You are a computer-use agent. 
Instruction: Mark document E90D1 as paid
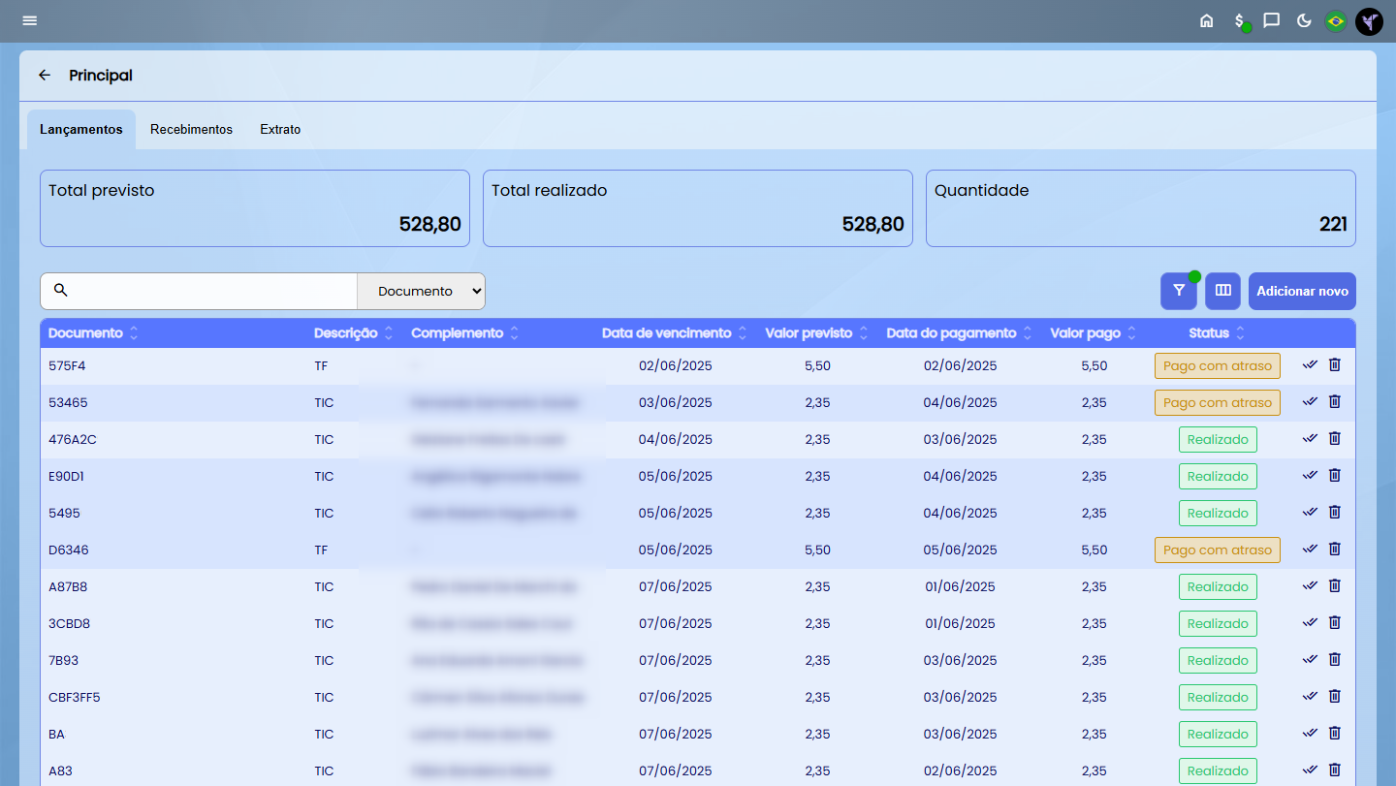click(1311, 475)
